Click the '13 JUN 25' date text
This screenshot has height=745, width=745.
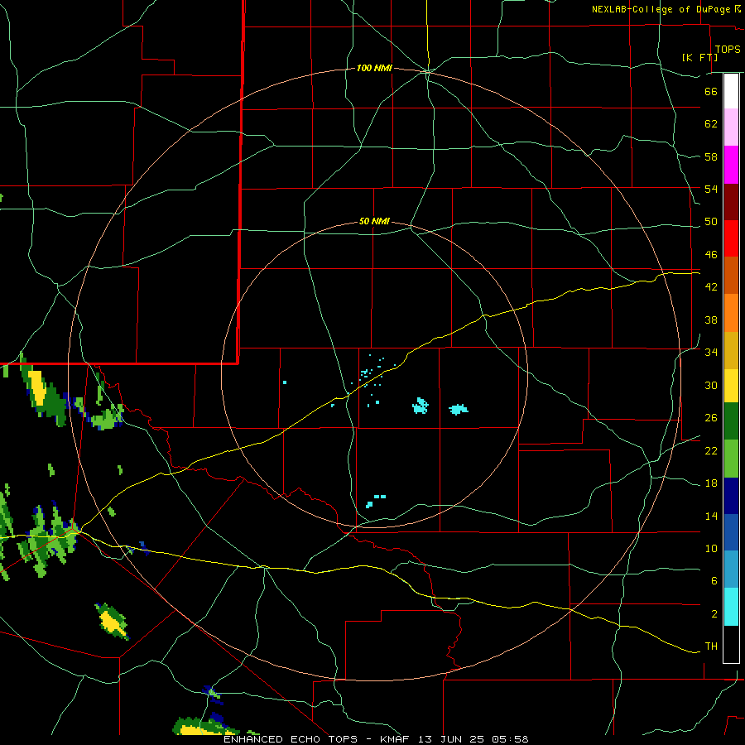(452, 739)
